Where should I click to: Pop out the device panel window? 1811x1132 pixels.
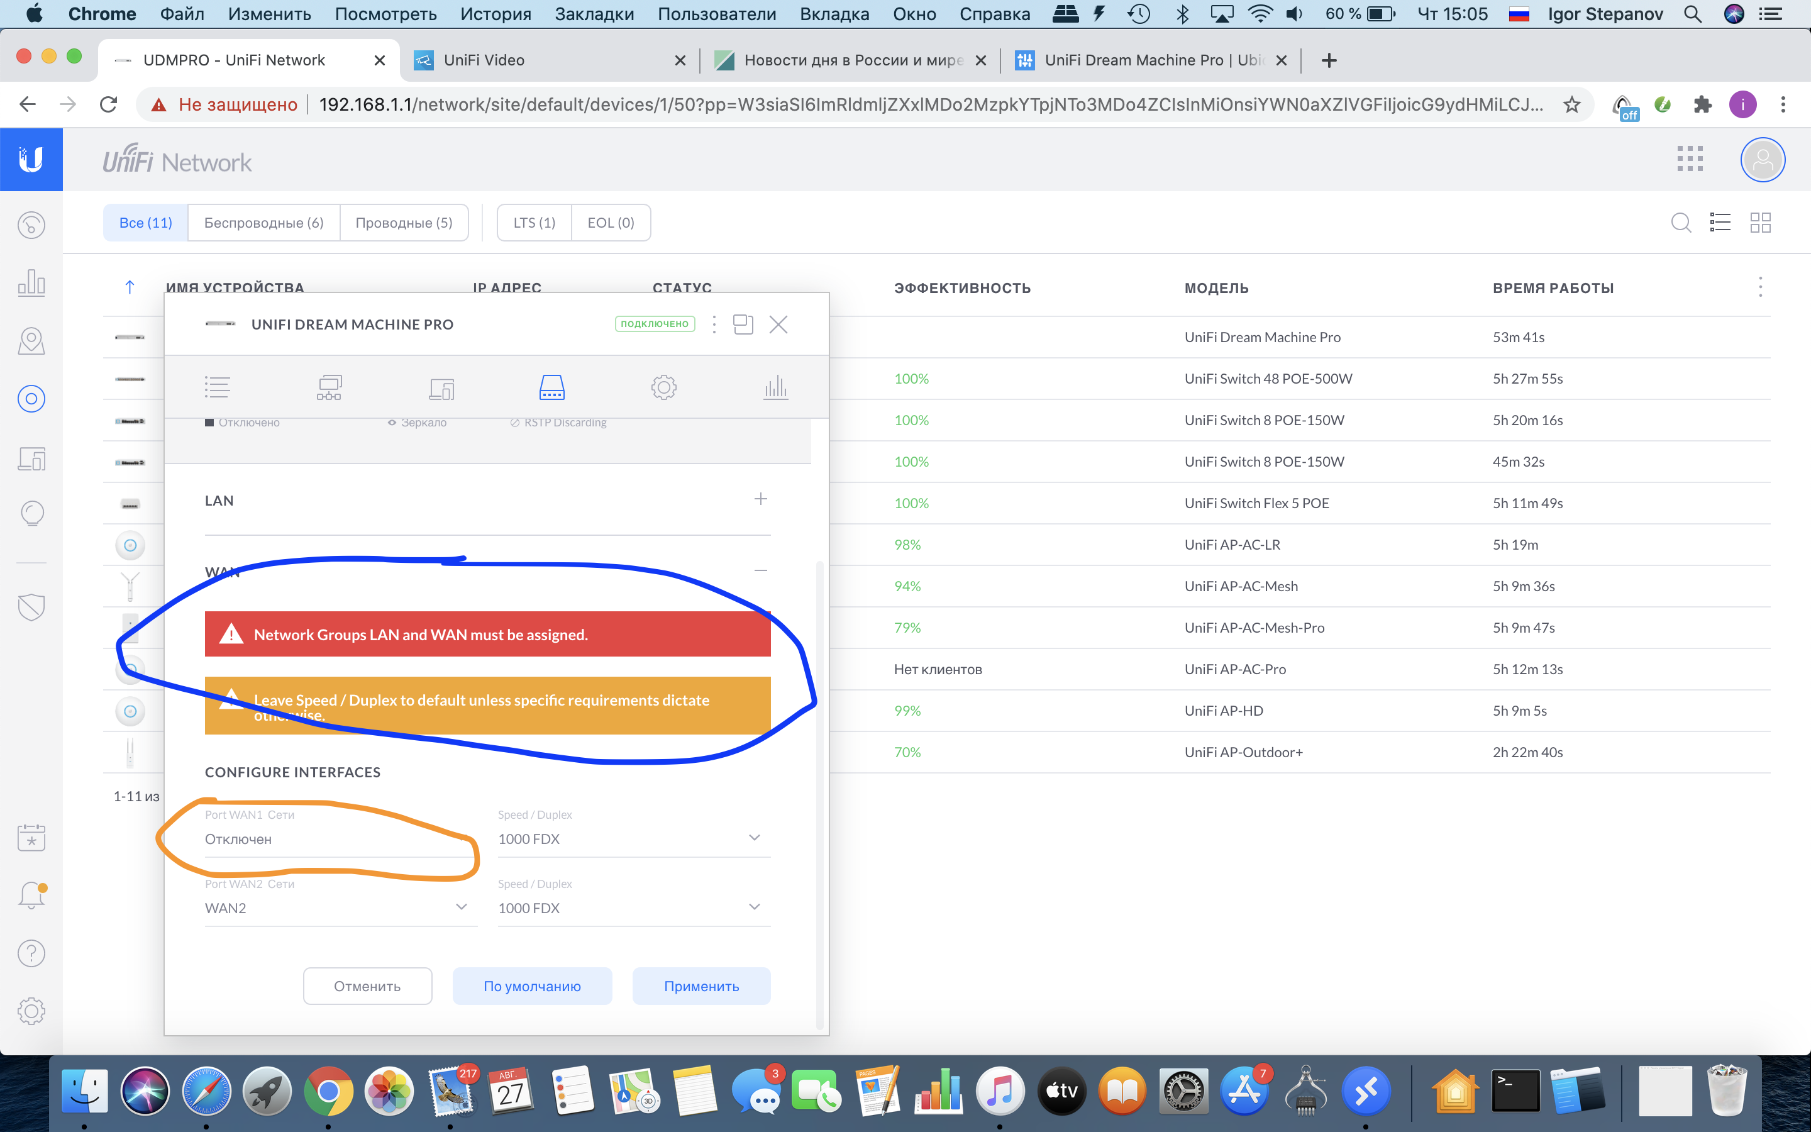(x=743, y=324)
